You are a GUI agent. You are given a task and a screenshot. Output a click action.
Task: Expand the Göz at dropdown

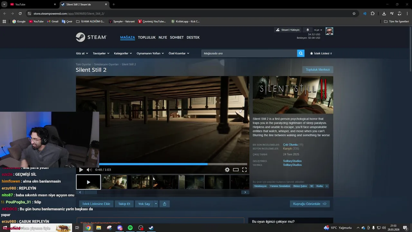81,53
